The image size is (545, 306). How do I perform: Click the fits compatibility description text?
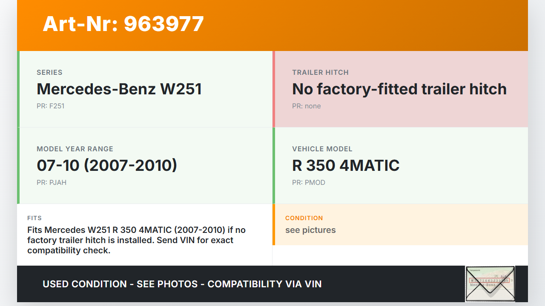pos(136,240)
